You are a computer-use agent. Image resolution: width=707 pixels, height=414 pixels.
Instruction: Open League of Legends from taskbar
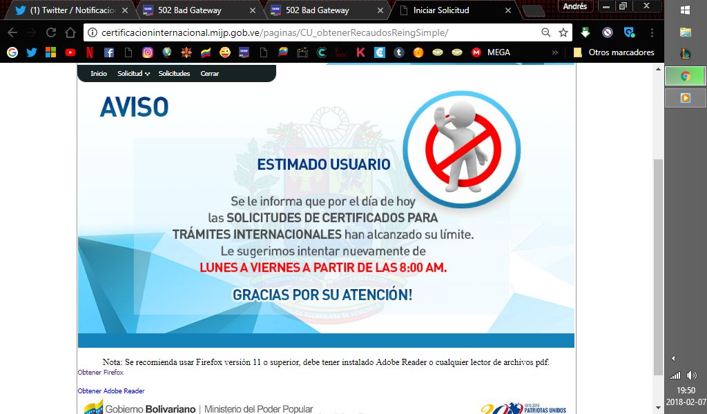pos(686,54)
